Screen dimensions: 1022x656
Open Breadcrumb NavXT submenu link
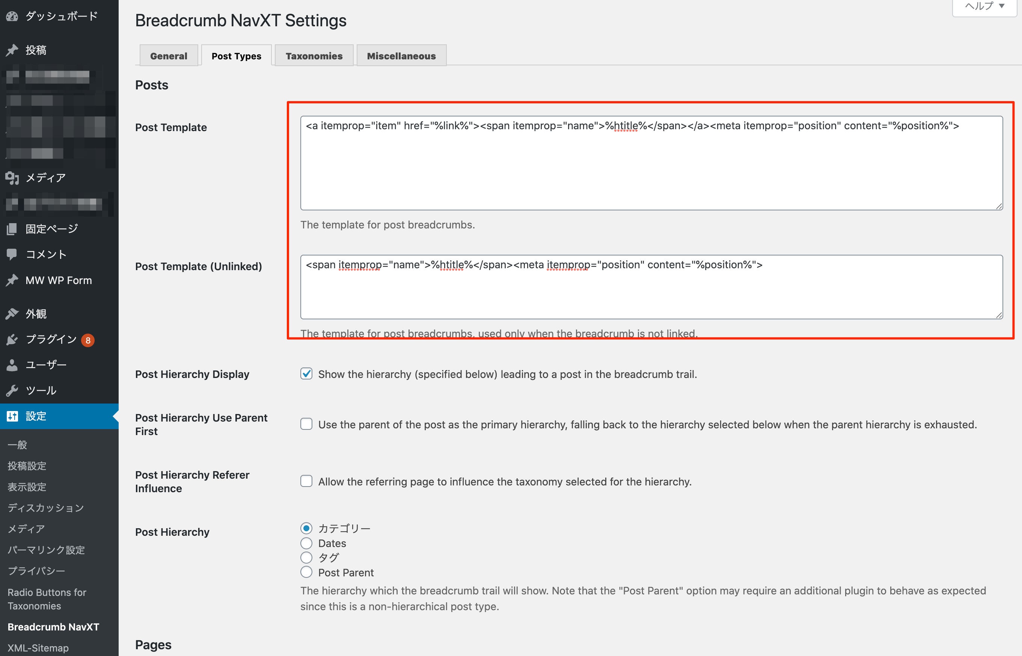pos(53,627)
